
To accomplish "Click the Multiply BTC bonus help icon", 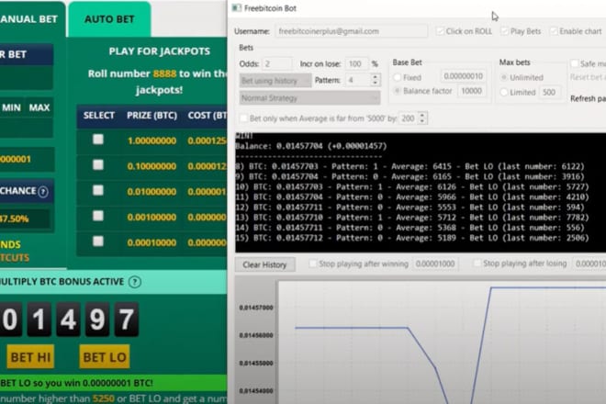I will (134, 282).
